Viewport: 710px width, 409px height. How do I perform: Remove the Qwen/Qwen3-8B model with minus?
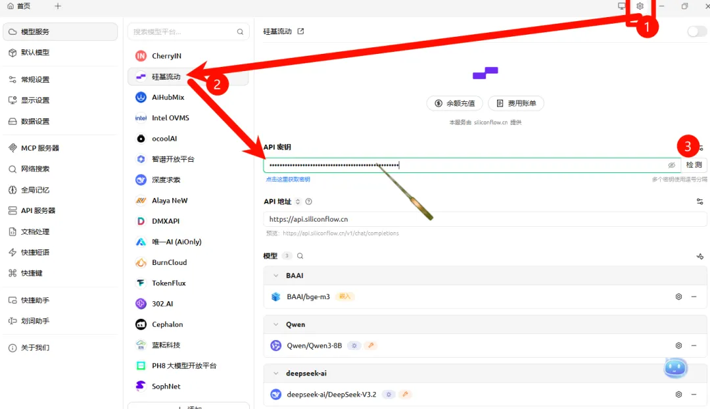694,346
